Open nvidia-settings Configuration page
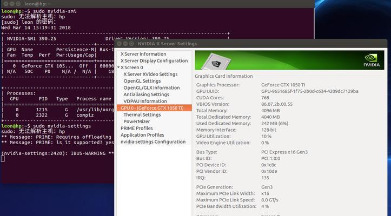This screenshot has width=391, height=216. click(153, 141)
